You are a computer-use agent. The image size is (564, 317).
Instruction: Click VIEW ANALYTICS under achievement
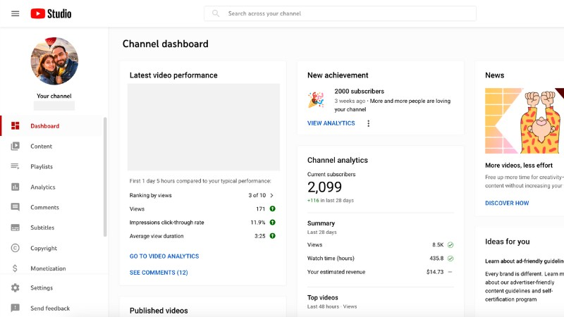click(x=331, y=123)
